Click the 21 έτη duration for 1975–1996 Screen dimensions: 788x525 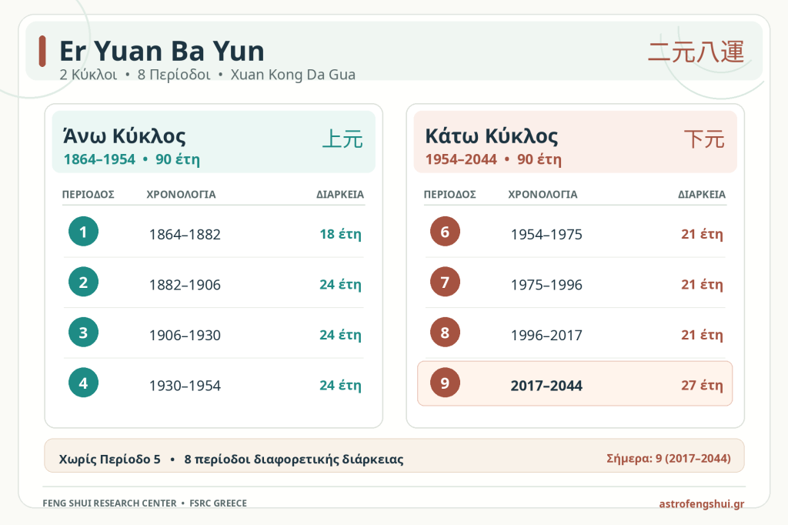[702, 285]
